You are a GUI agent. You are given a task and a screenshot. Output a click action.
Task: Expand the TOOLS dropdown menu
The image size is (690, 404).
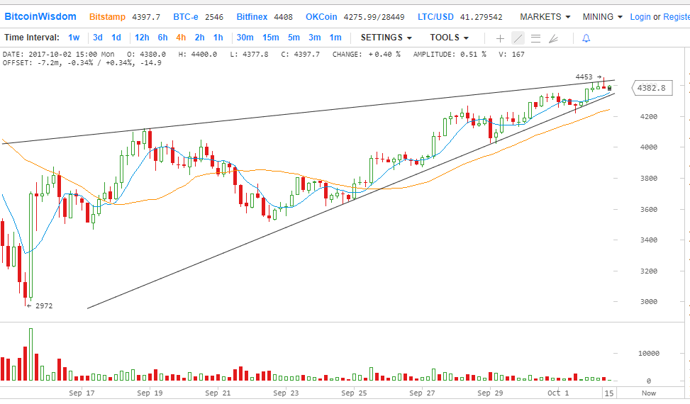click(x=449, y=38)
